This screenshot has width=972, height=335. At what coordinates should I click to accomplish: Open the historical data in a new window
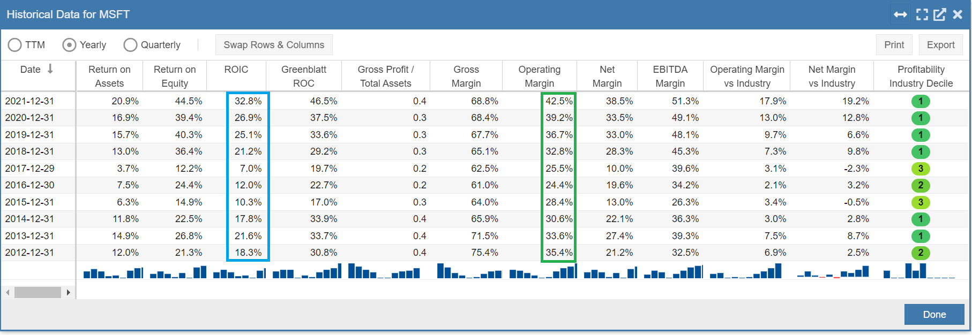pos(939,14)
